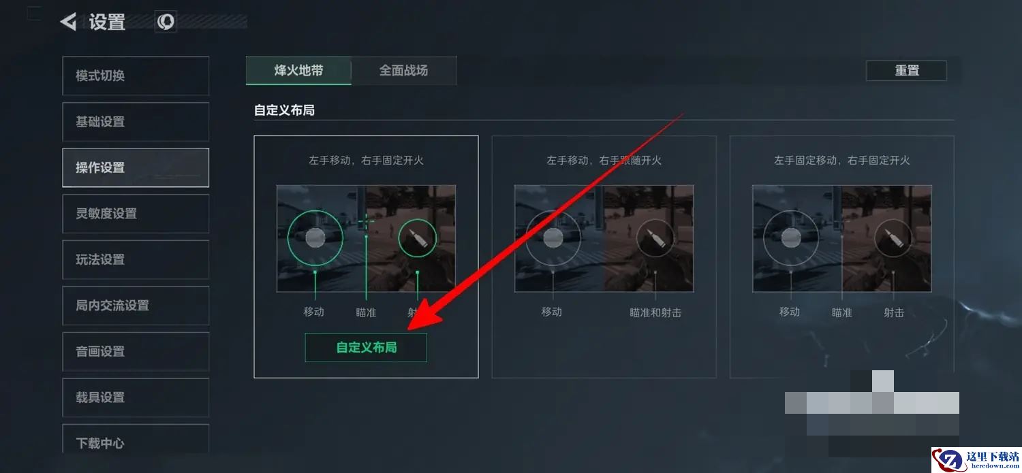Viewport: 1022px width, 473px height.
Task: Go back using the arrow beside 设置
Action: 68,22
